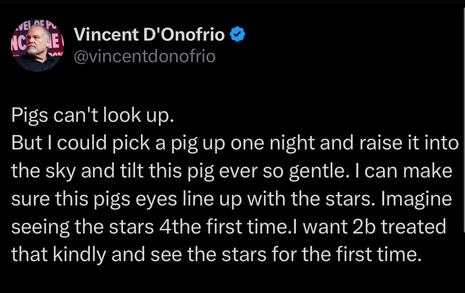Click the word "Imagine" in the tweet
465x293 pixels.
tap(416, 199)
